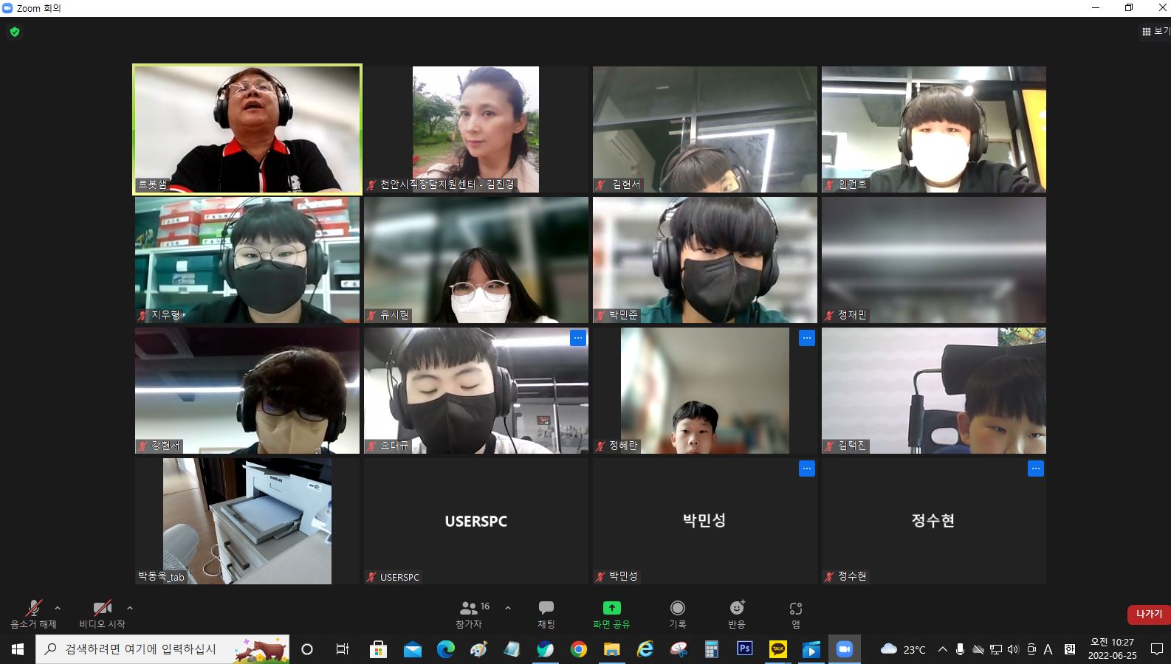
Task: Open the Zoom apps icon
Action: pyautogui.click(x=795, y=609)
